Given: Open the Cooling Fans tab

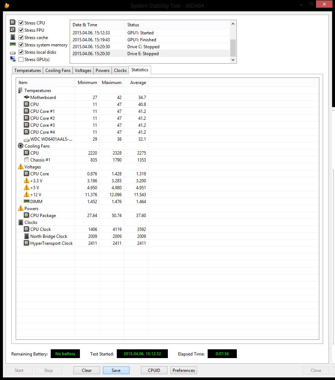Looking at the screenshot, I should pyautogui.click(x=58, y=70).
